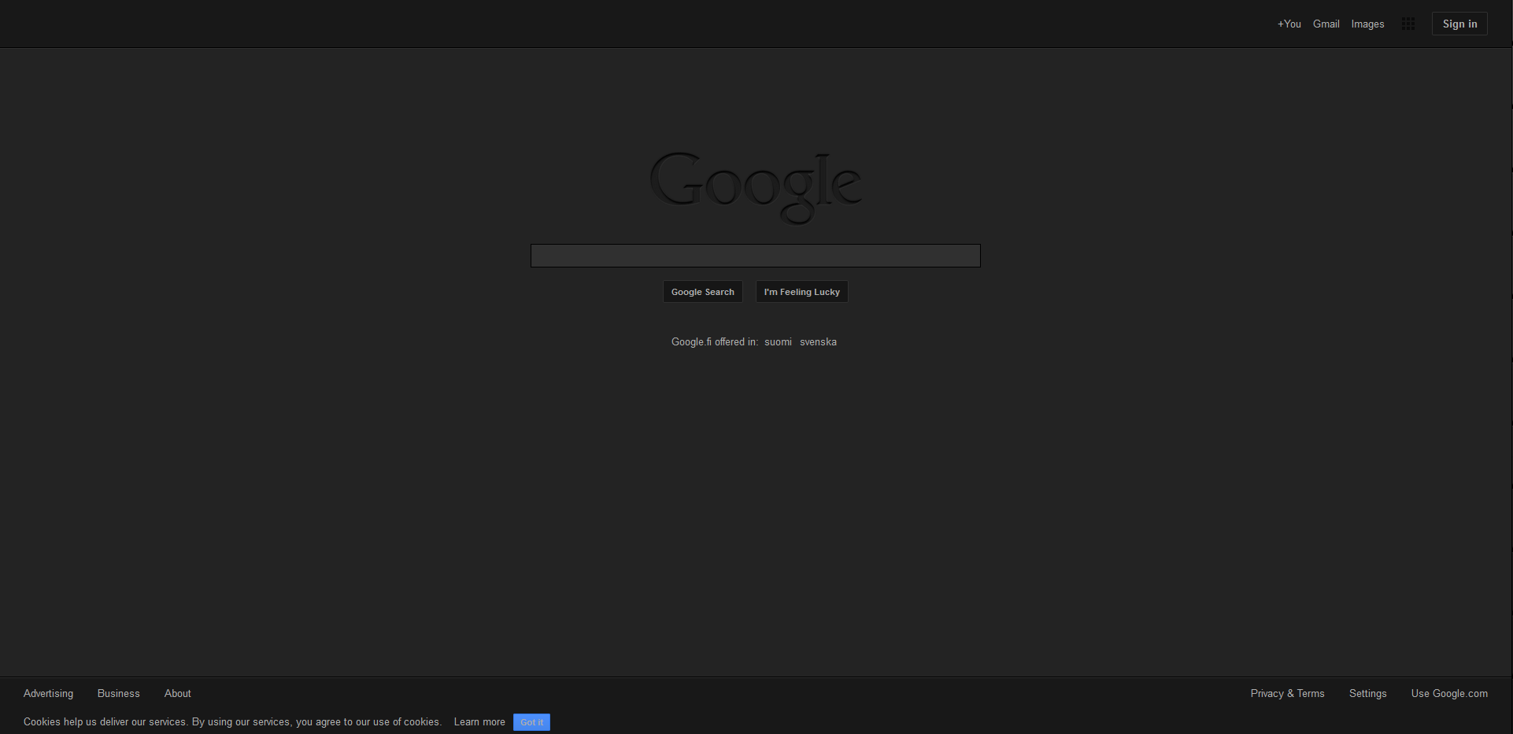
Task: Open the About footer link
Action: [178, 694]
